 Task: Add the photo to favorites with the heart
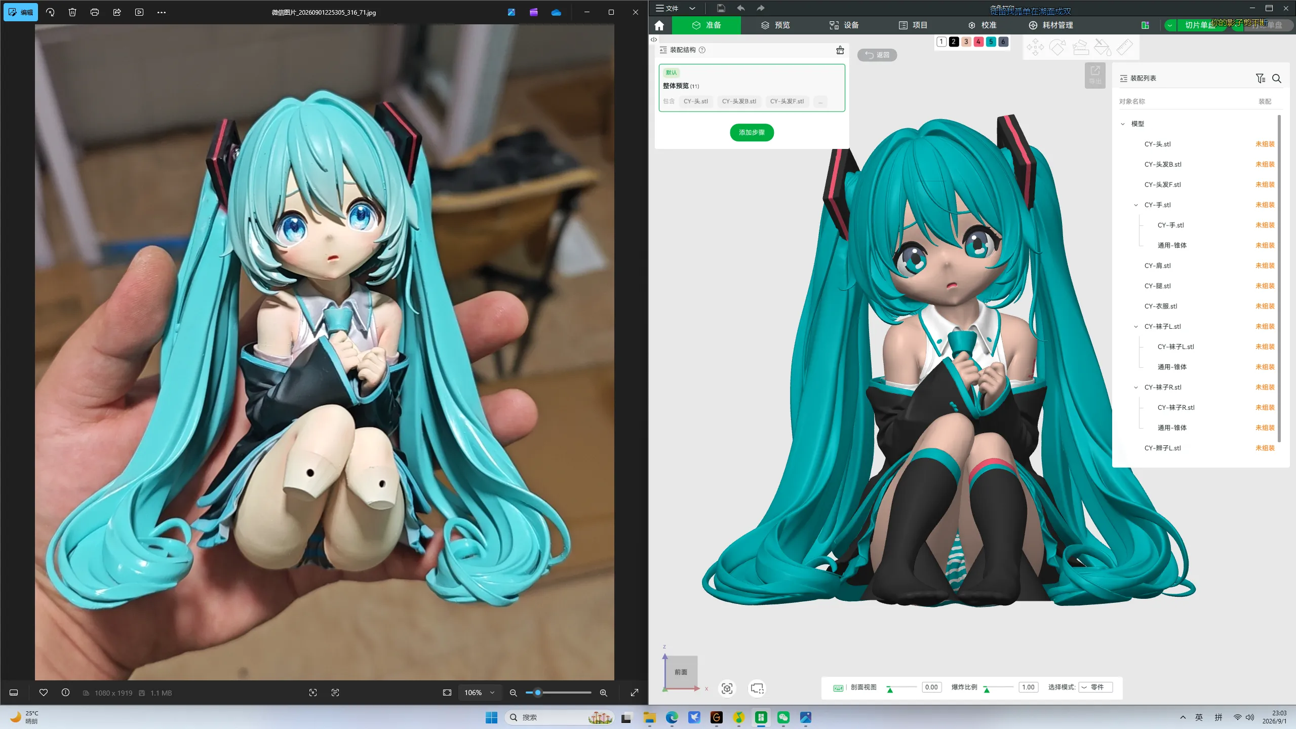[44, 693]
